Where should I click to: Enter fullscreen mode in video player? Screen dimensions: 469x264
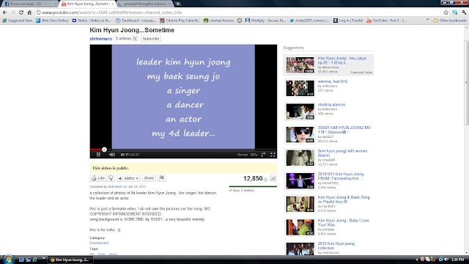(273, 155)
